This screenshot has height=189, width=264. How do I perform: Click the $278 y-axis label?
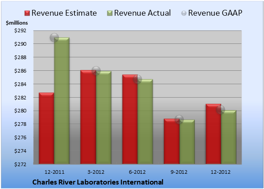coord(20,124)
